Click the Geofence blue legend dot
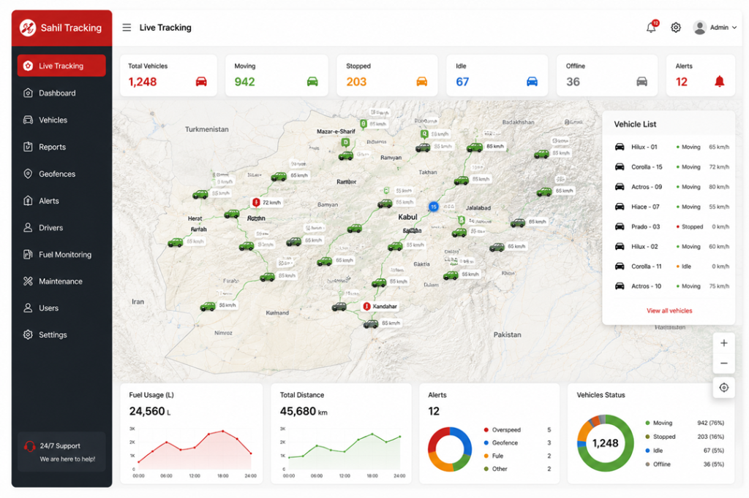Viewport: 749px width, 498px height. tap(486, 443)
